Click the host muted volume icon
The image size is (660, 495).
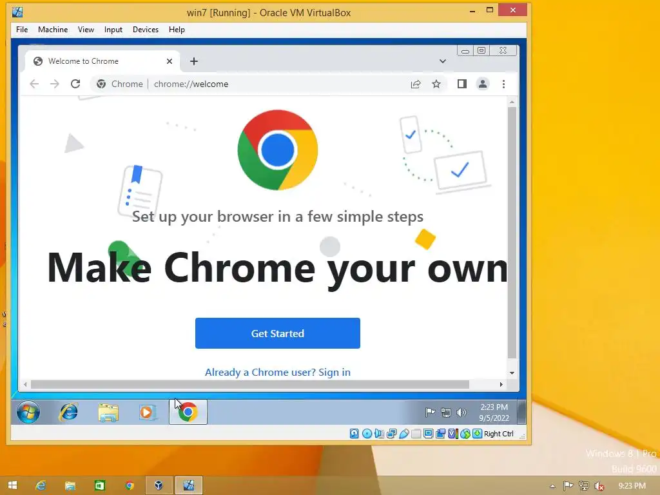[599, 486]
